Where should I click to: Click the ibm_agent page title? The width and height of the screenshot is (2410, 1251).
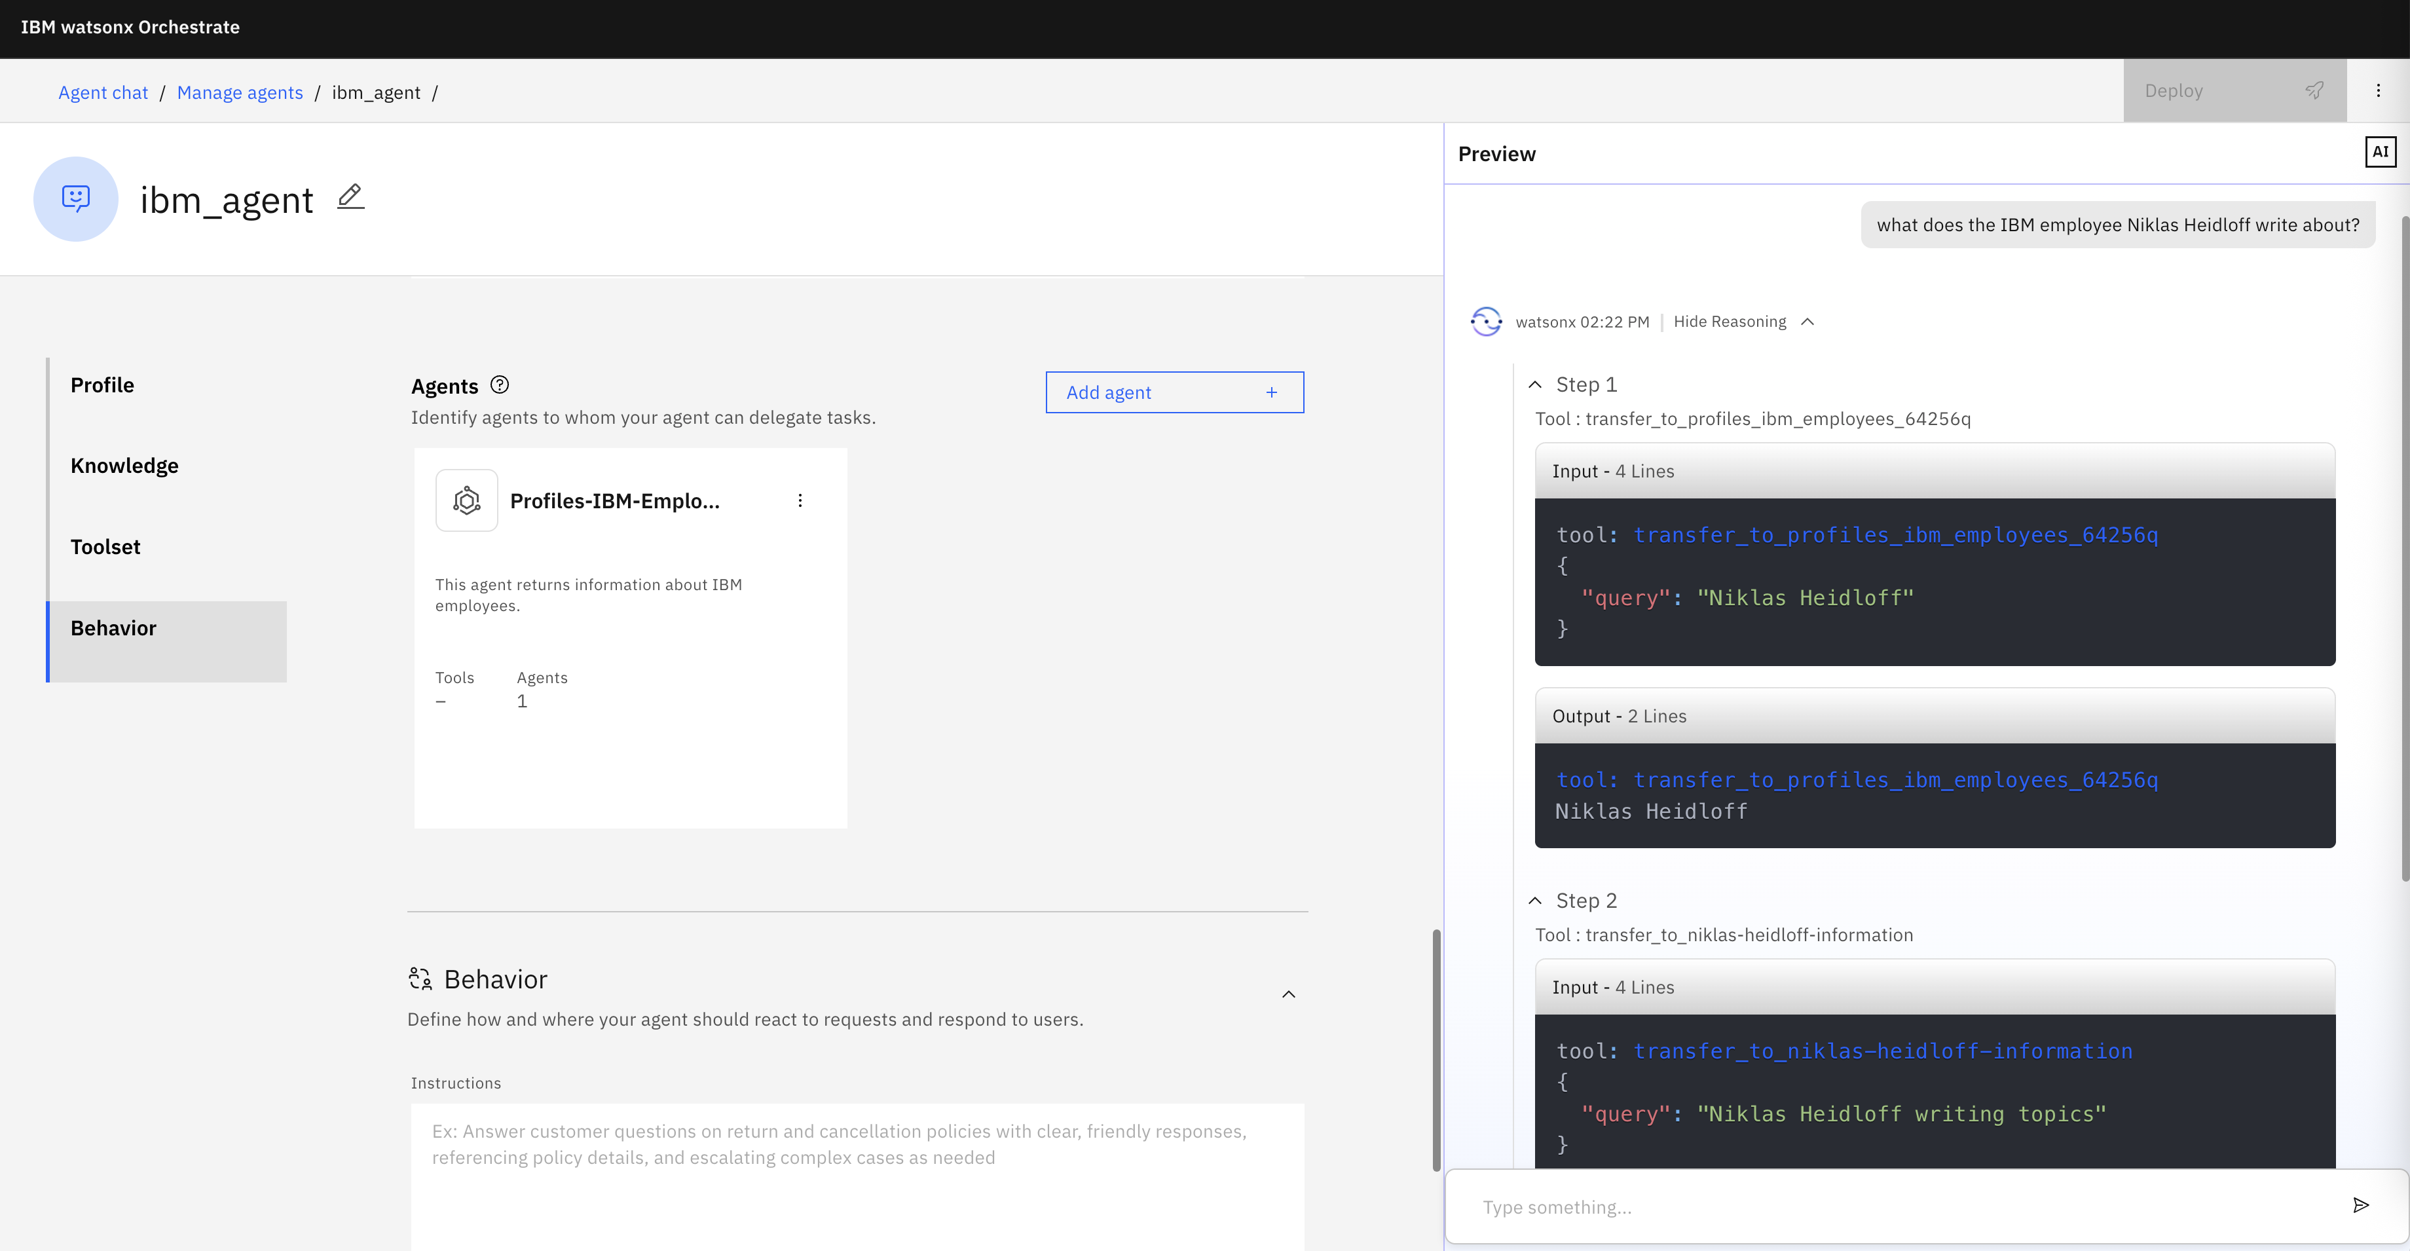(227, 199)
